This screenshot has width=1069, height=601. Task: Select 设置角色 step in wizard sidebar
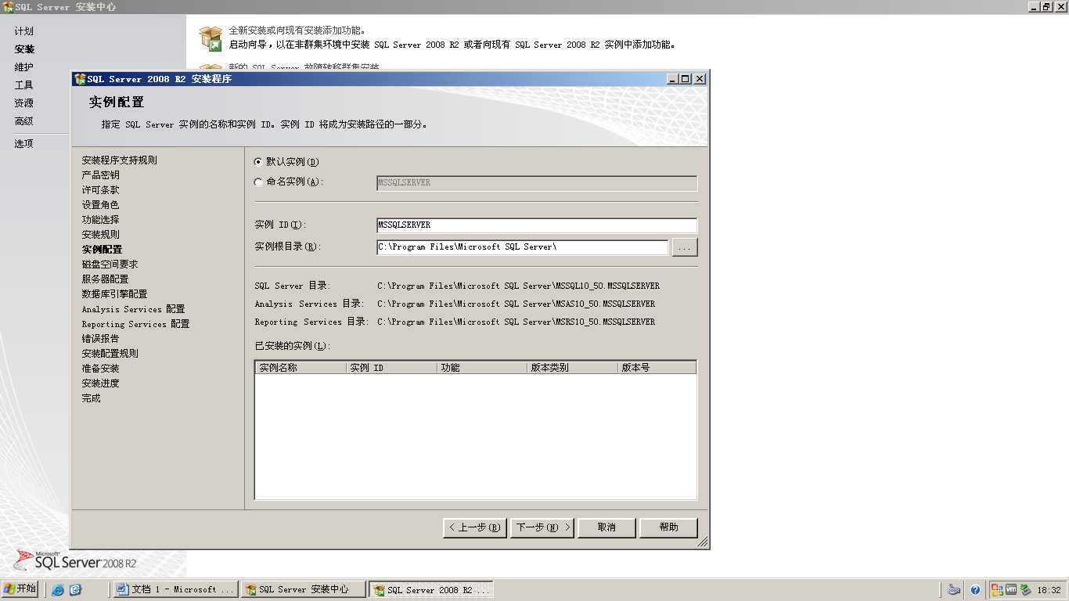pyautogui.click(x=101, y=205)
